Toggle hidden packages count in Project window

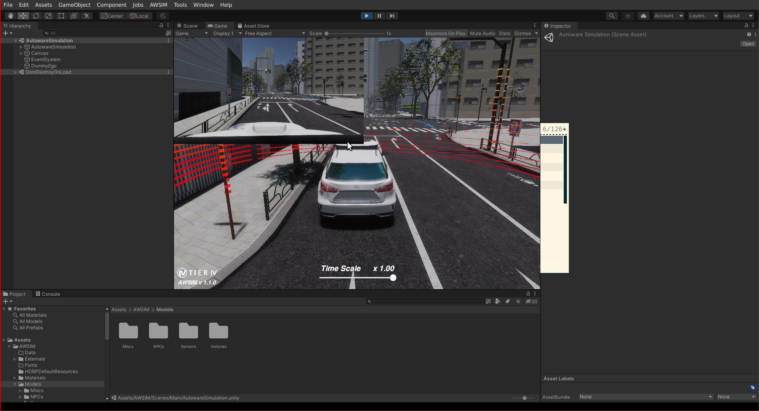[x=532, y=301]
